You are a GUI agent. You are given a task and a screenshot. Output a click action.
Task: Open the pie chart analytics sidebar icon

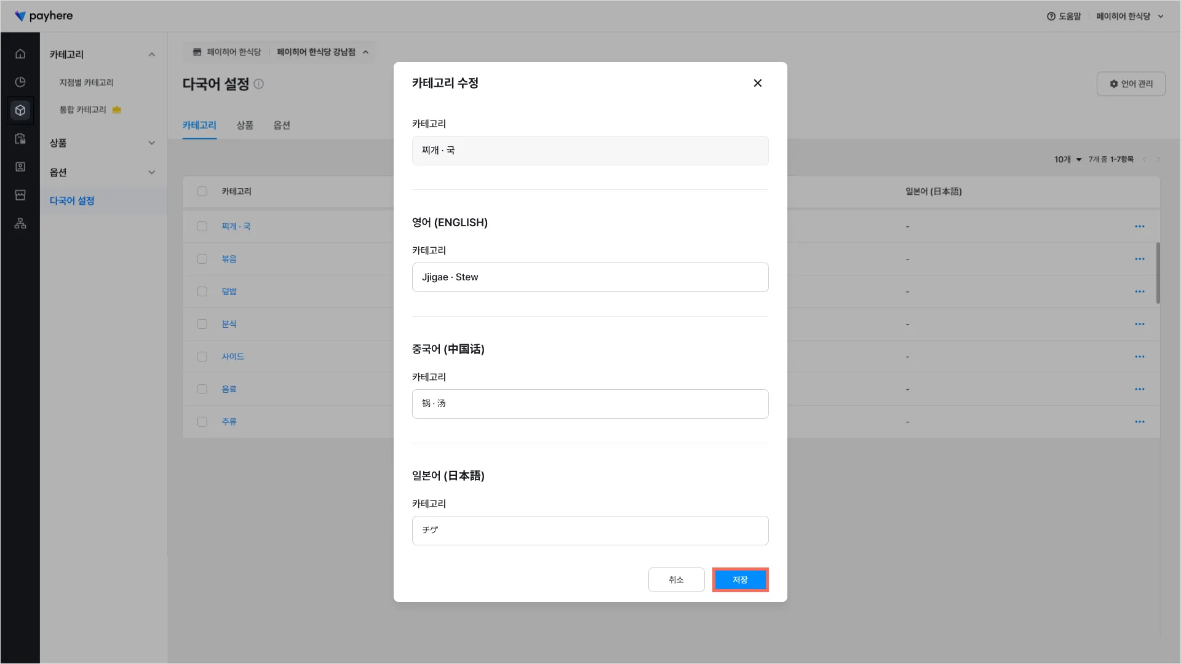tap(20, 82)
